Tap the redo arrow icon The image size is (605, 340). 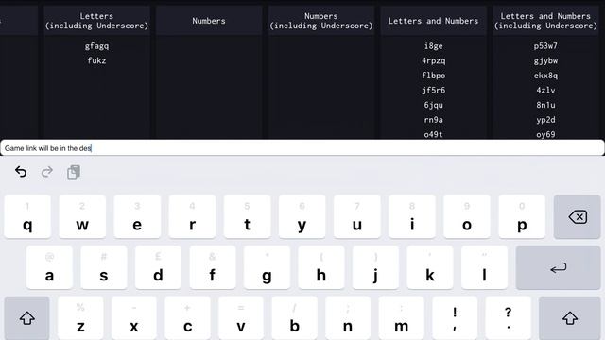[47, 172]
